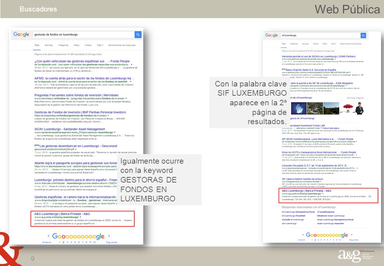The height and width of the screenshot is (266, 384).
Task: Click related search 'consulta sif luxemburgo'
Action: tap(293, 220)
